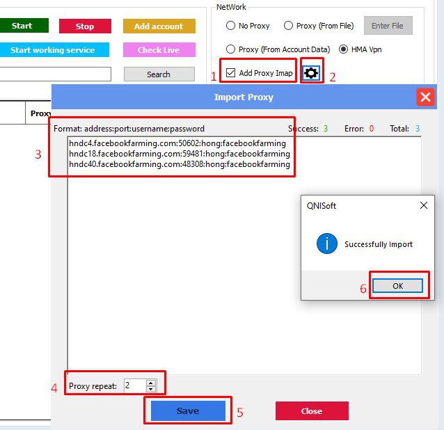Select Proxy (From File) radio option
The width and height of the screenshot is (444, 430).
[288, 26]
